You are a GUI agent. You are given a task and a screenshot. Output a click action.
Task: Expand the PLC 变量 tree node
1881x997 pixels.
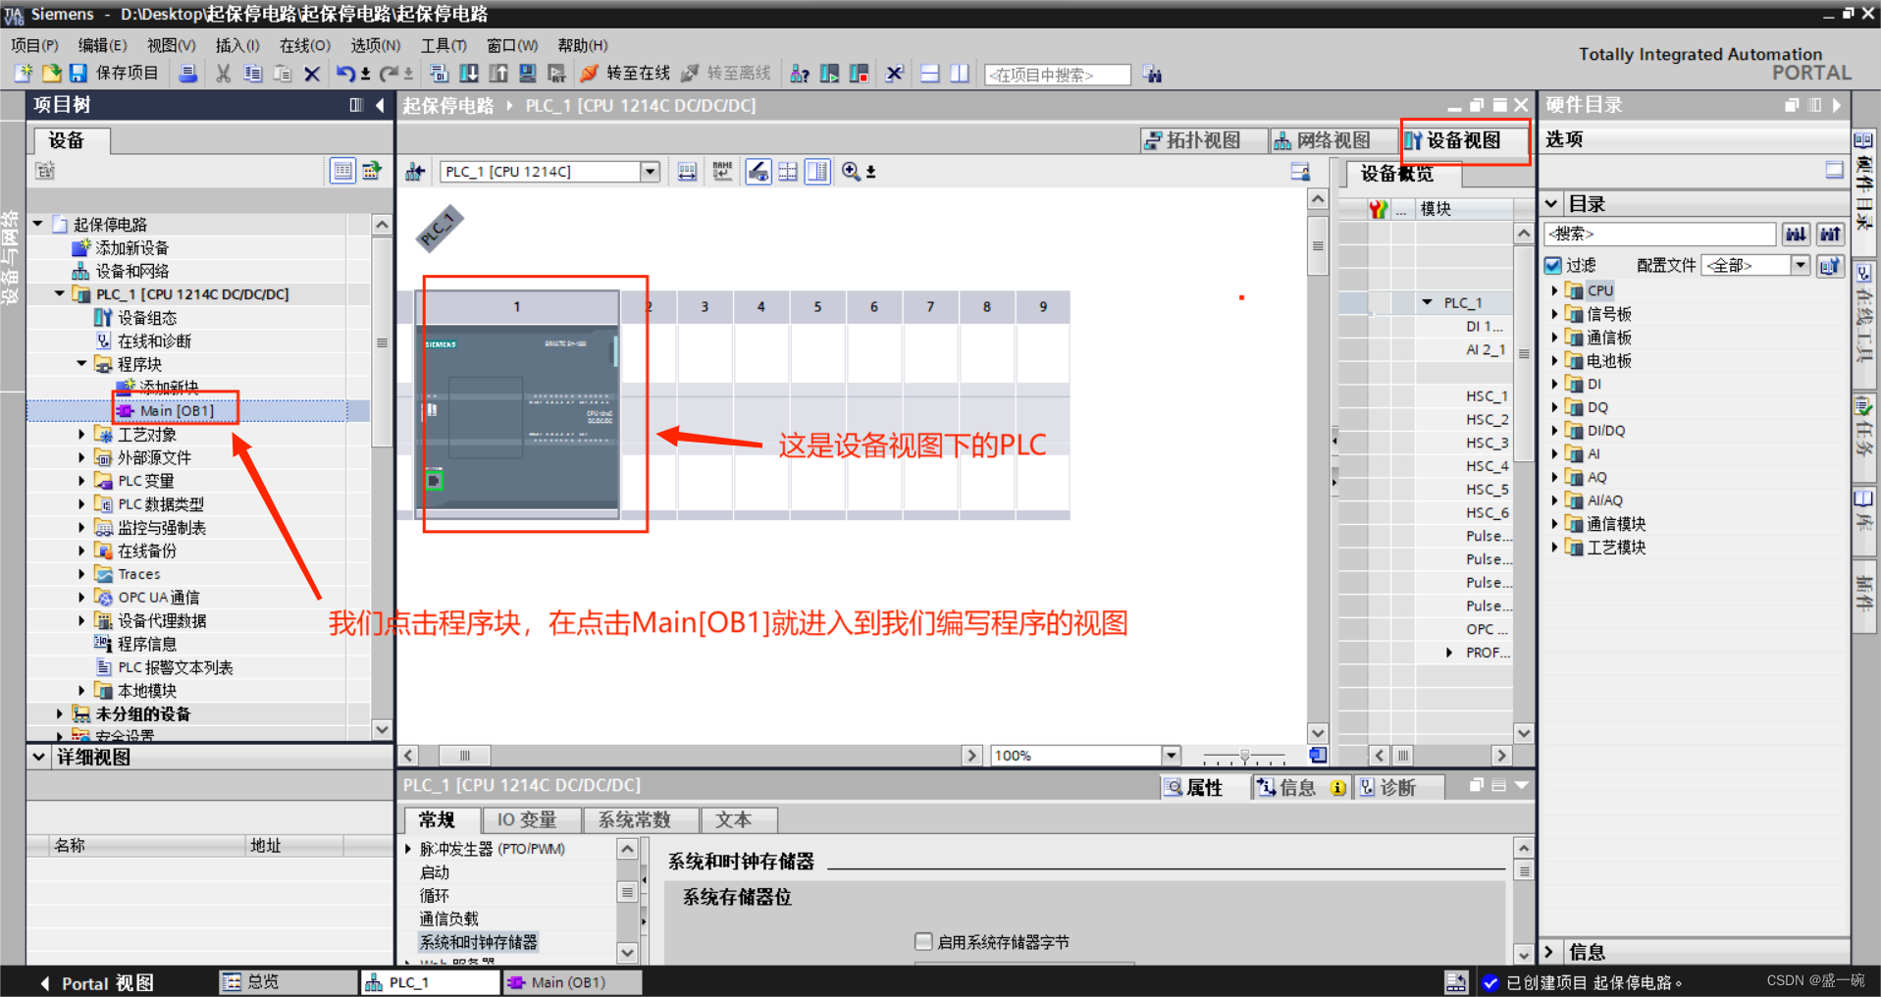tap(81, 481)
